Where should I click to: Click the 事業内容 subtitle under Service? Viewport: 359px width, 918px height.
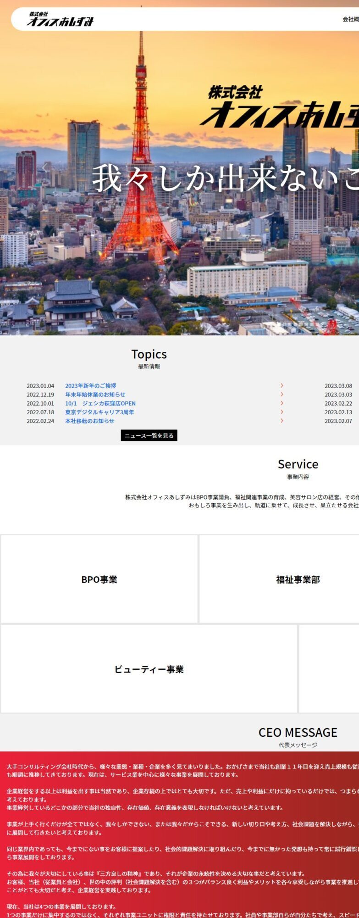click(298, 477)
